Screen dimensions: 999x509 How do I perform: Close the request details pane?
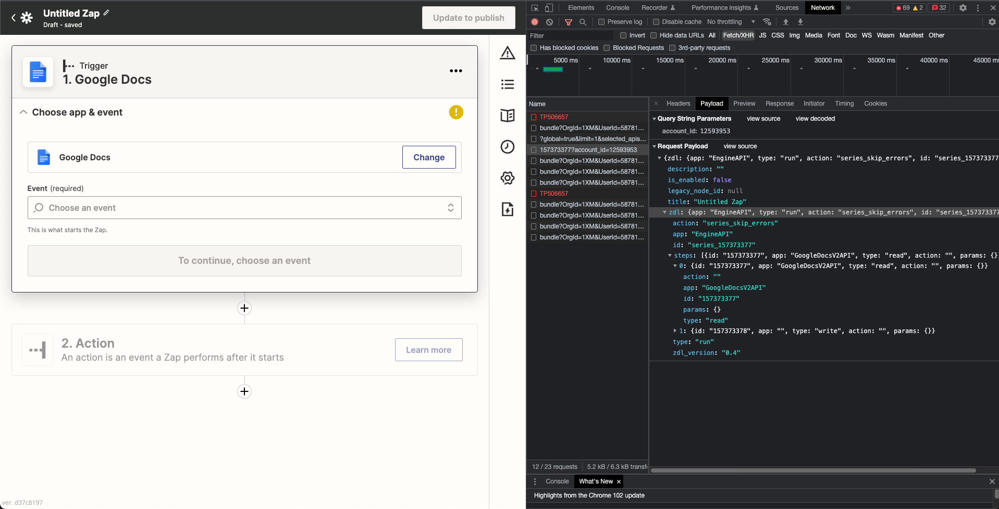tap(656, 104)
